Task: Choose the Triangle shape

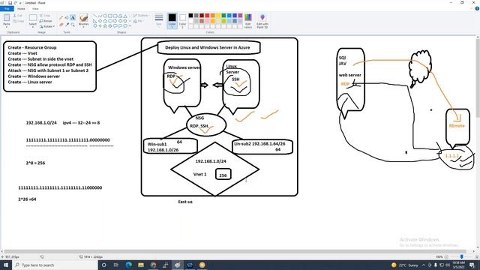Action: tap(125, 16)
